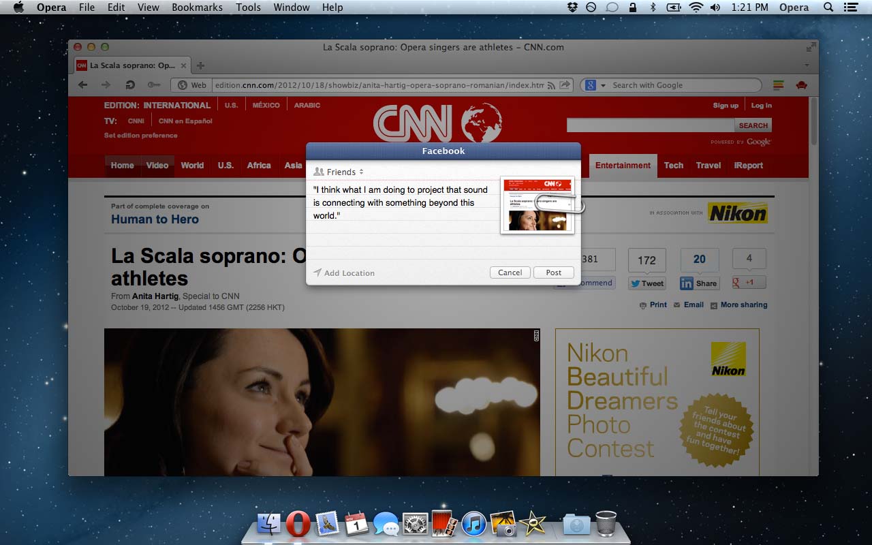The image size is (872, 545).
Task: Cancel the Facebook share dialog
Action: coord(510,272)
